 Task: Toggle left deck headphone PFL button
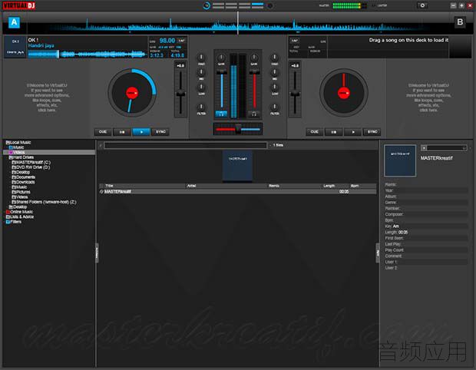pos(221,114)
